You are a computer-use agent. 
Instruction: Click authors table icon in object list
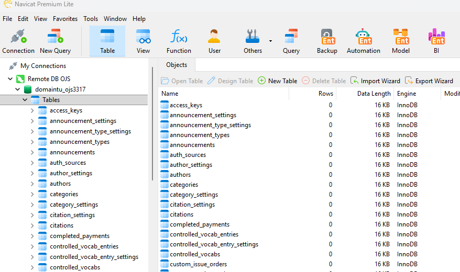165,175
